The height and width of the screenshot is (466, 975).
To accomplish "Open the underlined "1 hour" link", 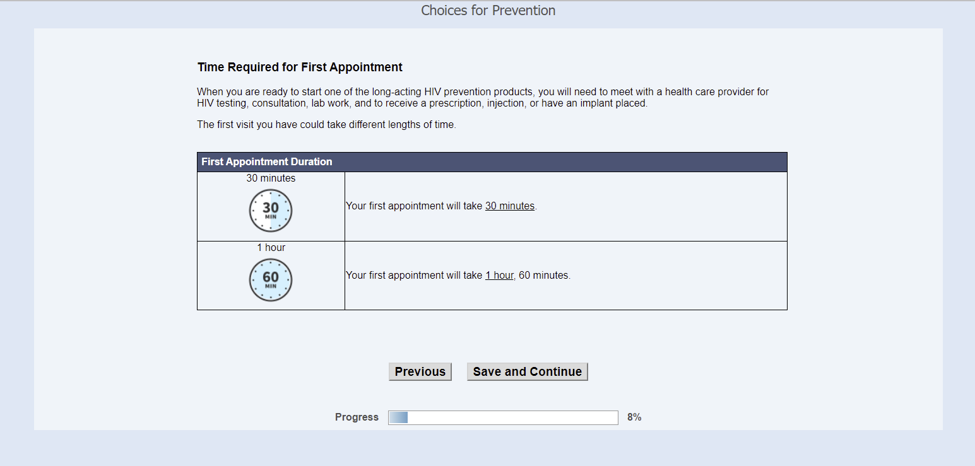I will pyautogui.click(x=499, y=276).
